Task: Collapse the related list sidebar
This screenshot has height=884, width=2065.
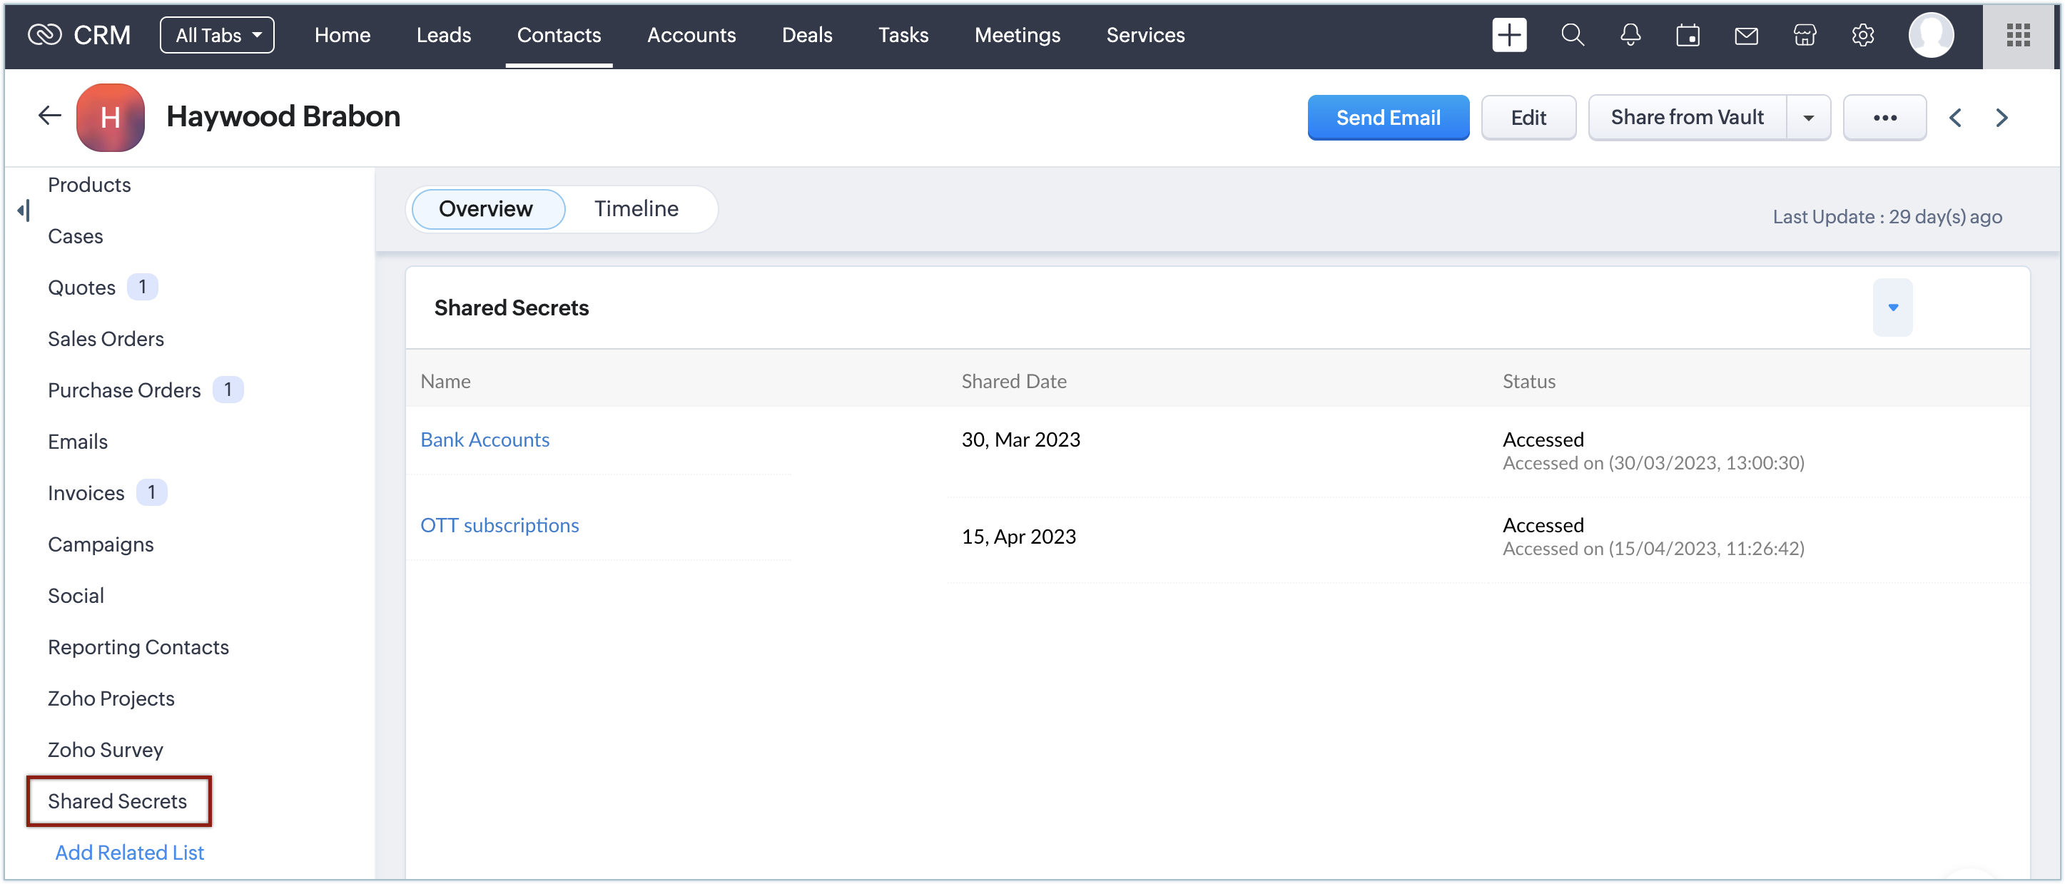Action: tap(24, 210)
